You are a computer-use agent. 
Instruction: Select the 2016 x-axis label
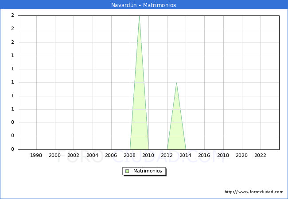204,155
